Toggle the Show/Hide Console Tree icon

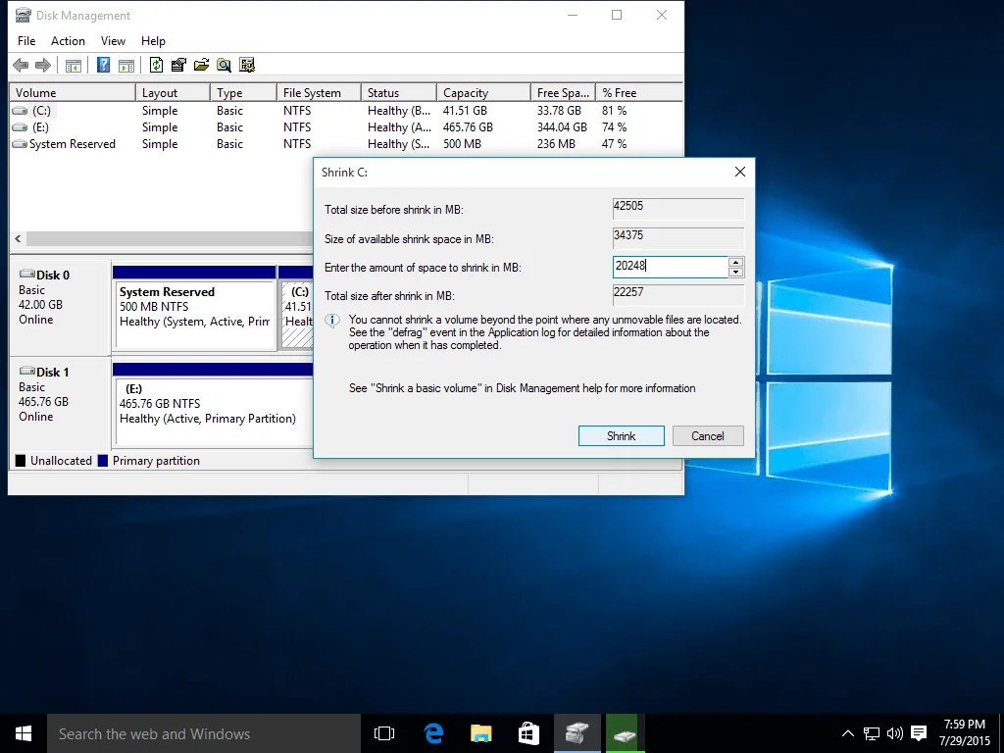click(x=75, y=65)
